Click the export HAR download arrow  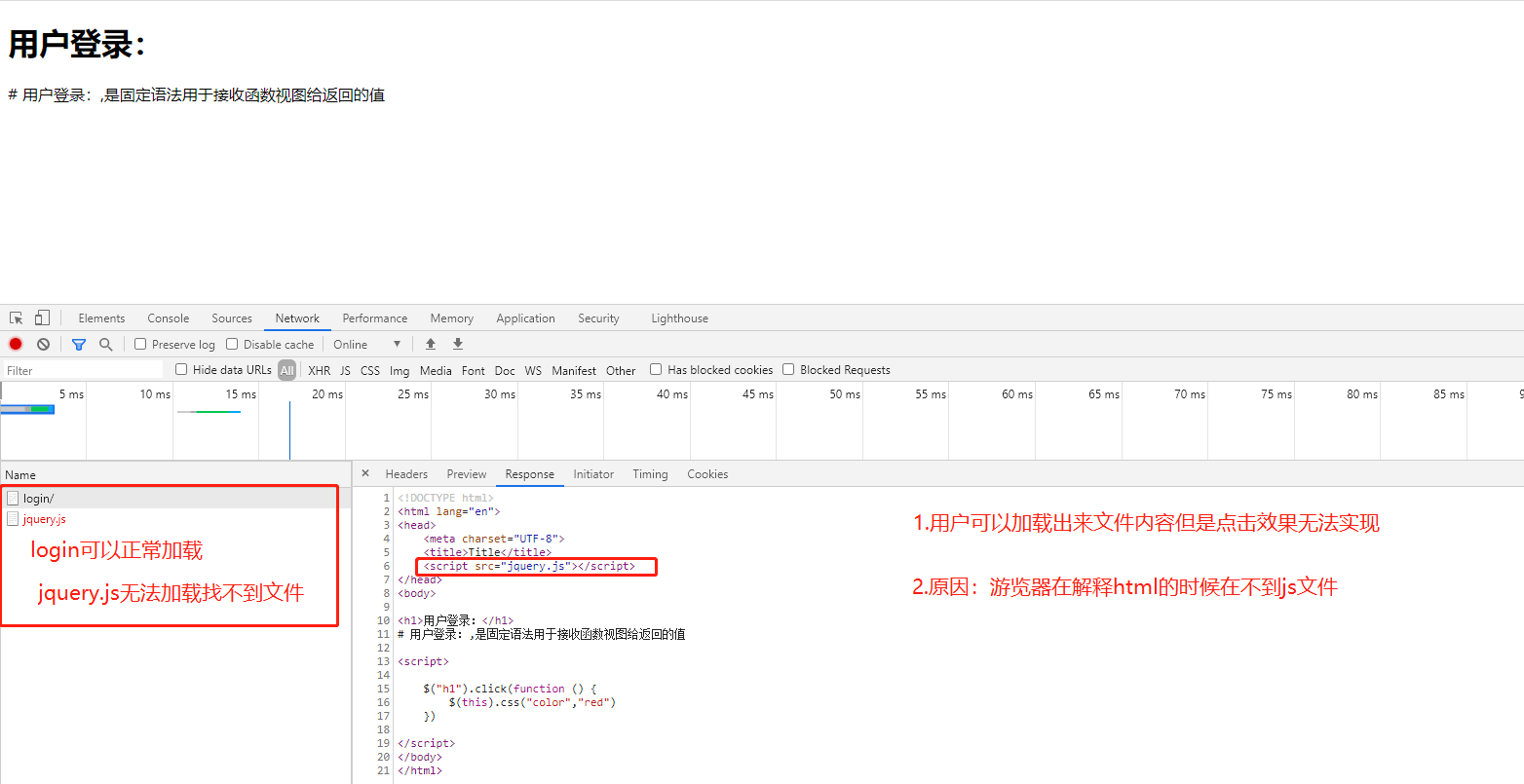click(458, 344)
